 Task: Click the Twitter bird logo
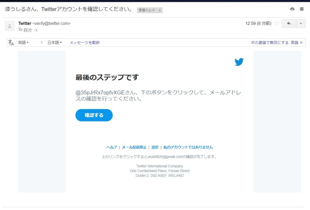239,62
